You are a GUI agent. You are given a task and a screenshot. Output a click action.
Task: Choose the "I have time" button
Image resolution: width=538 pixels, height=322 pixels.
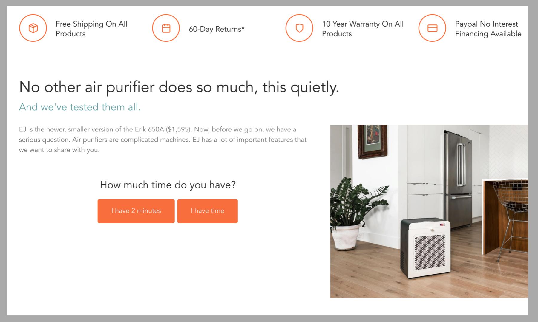click(207, 211)
